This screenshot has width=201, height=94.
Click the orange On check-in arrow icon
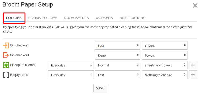pos(6,45)
